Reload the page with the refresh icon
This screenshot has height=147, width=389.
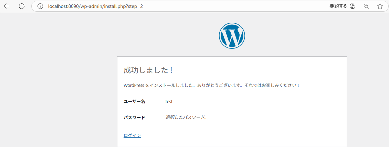(x=22, y=6)
